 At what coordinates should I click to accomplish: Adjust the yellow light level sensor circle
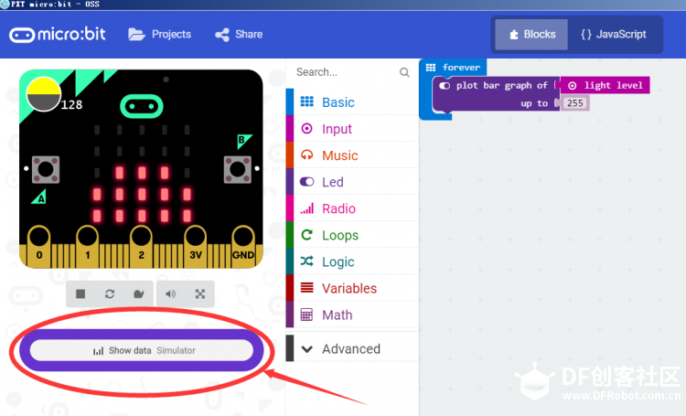point(43,94)
